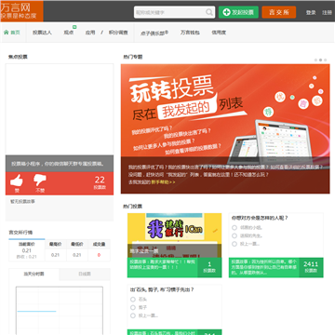This screenshot has height=335, width=335.
Task: Click the 投票箱小程序 caption bar
Action: coord(60,164)
